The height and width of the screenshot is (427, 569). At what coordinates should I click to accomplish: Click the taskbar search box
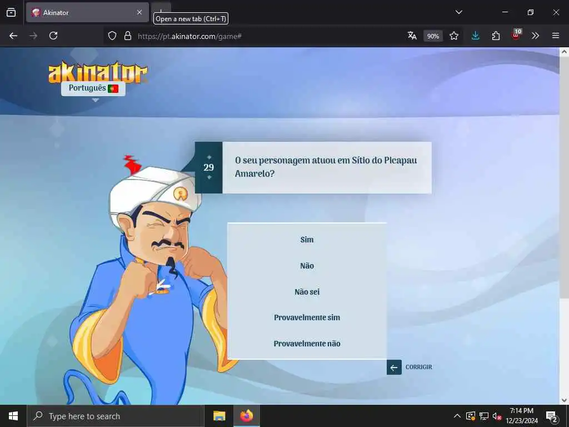pyautogui.click(x=116, y=416)
